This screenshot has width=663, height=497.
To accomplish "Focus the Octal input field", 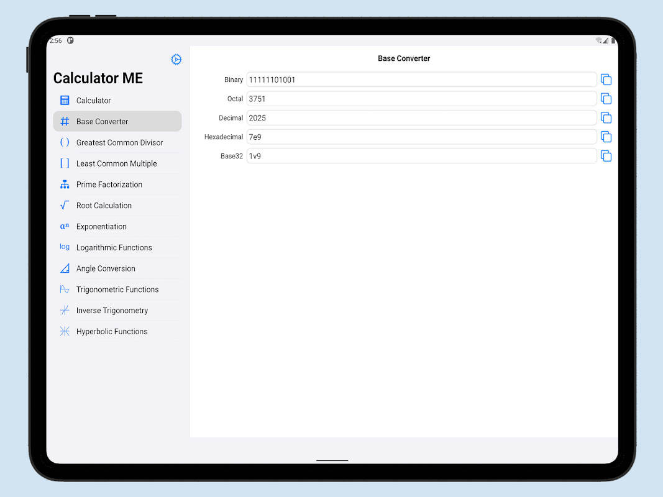I will 421,99.
